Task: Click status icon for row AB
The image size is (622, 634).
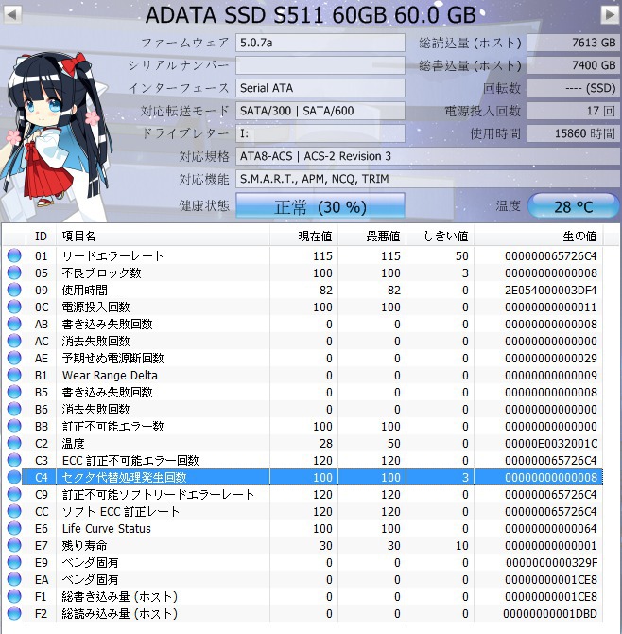Action: point(14,324)
